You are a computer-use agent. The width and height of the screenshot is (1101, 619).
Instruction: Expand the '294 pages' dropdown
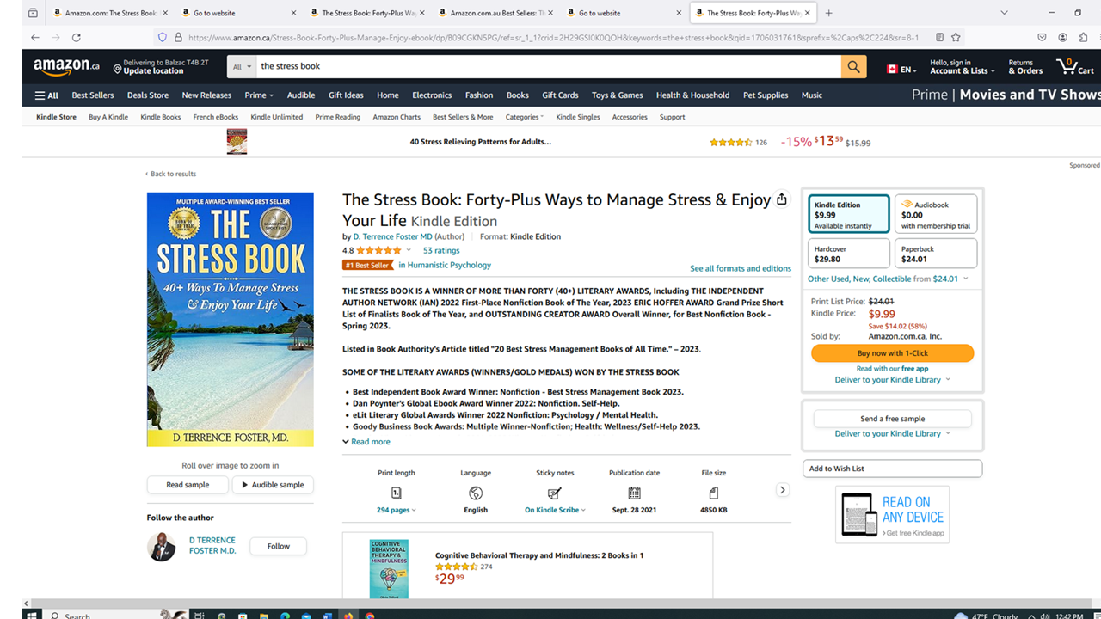(x=396, y=510)
